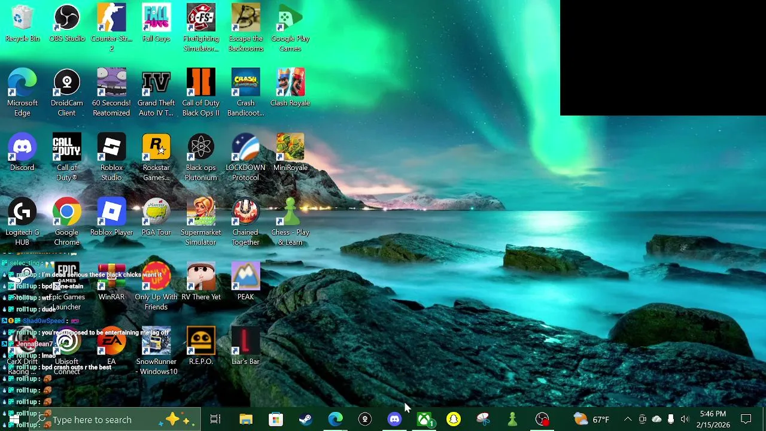Select the R.E.P.O. desktop shortcut
The image size is (766, 431).
200,347
